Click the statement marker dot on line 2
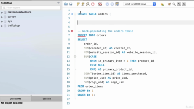 click(x=72, y=14)
